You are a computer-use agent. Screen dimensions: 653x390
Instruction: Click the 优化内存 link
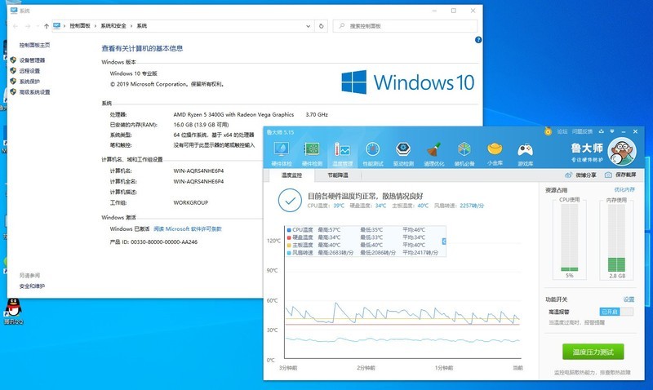[624, 190]
